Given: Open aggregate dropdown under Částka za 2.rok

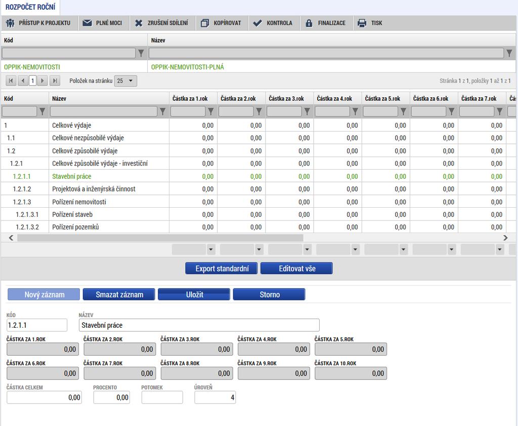Looking at the screenshot, I should click(x=260, y=249).
